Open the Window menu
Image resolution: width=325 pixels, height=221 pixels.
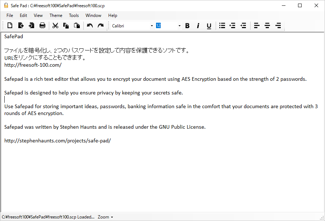pyautogui.click(x=93, y=16)
